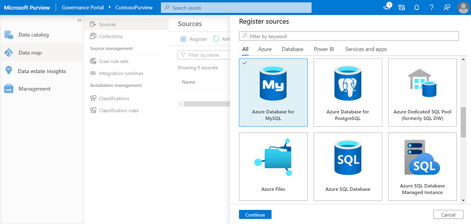The height and width of the screenshot is (224, 471).
Task: Click the Continue button
Action: [x=255, y=215]
